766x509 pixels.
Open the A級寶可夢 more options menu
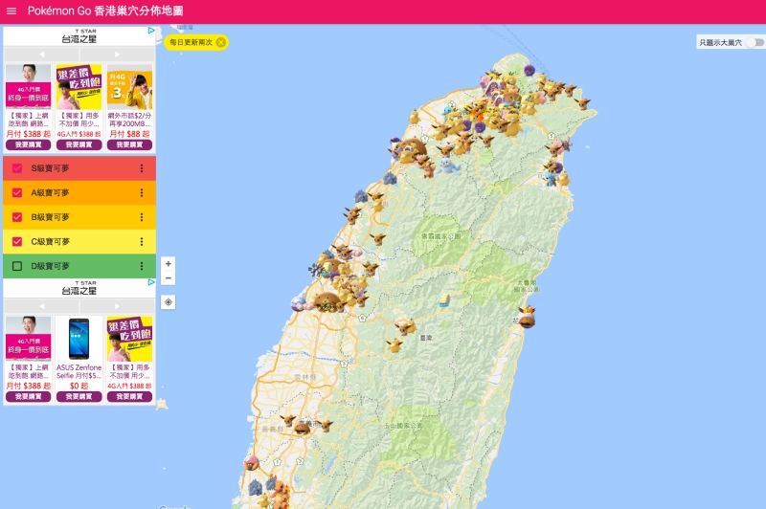coord(142,192)
